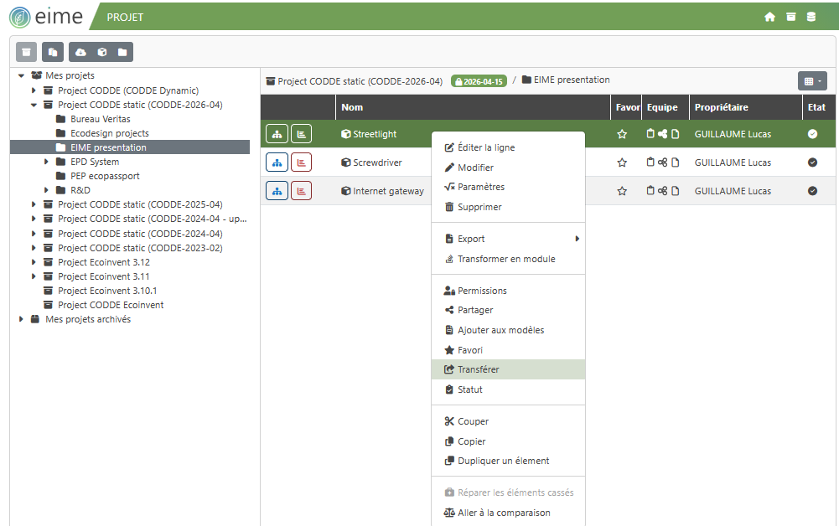Click the cube toolbar icon

tap(101, 52)
